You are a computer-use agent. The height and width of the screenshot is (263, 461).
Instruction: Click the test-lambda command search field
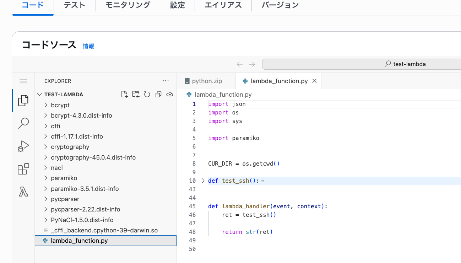pos(362,64)
